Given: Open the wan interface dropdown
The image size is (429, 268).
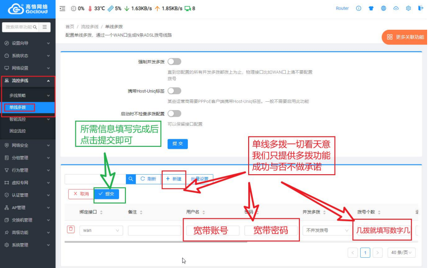Looking at the screenshot, I should tap(101, 230).
